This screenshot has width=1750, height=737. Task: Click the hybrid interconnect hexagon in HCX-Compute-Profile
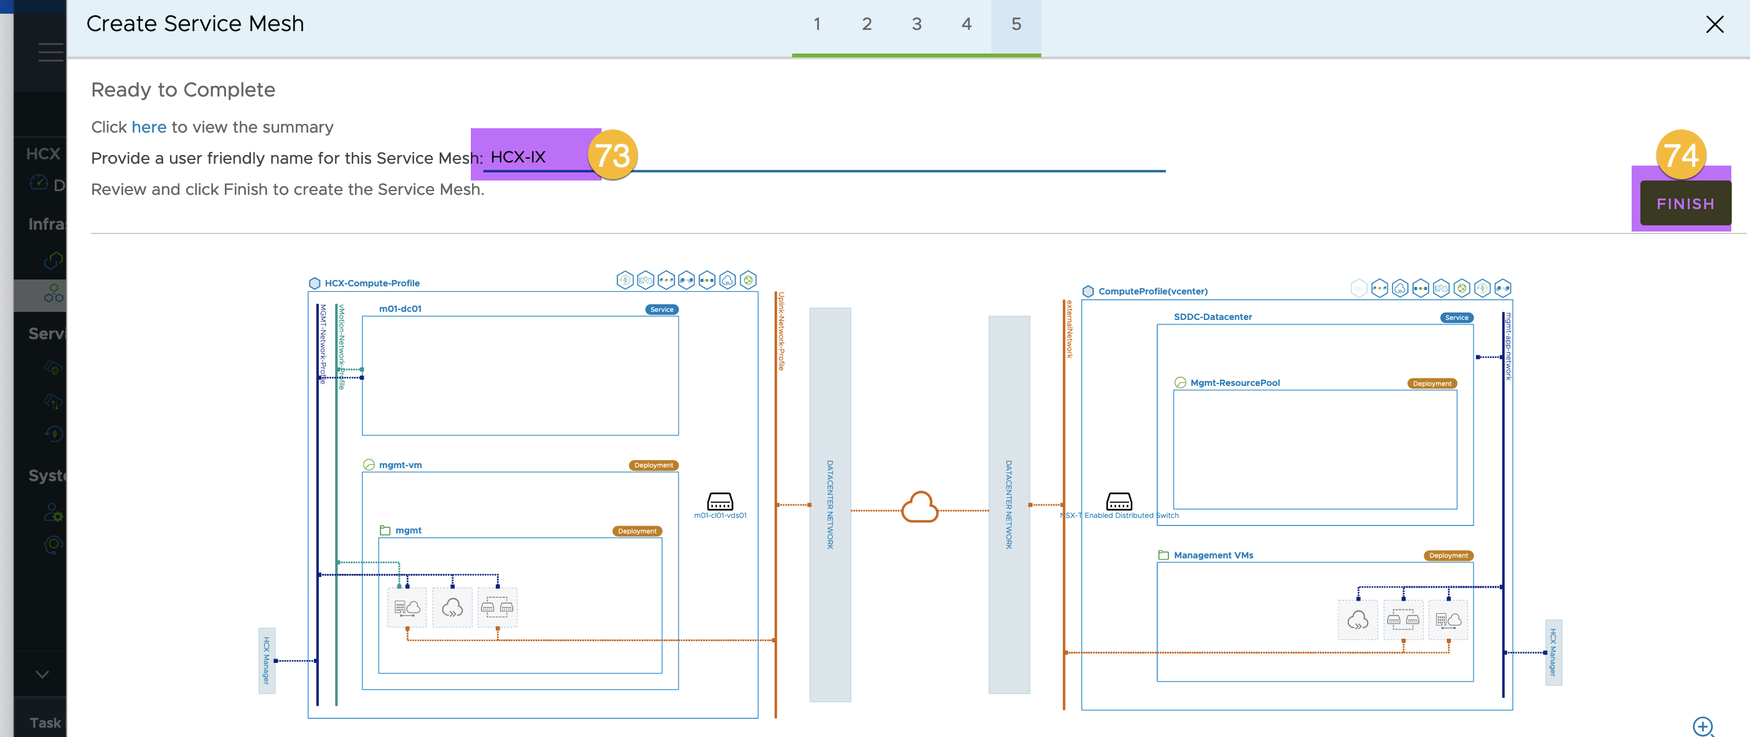(645, 280)
